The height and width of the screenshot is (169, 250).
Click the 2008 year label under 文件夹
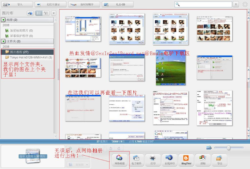[6, 47]
